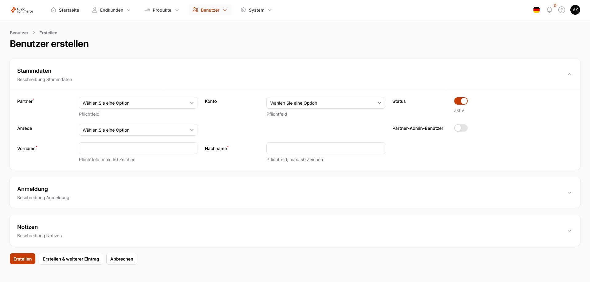The image size is (590, 282).
Task: Click the Produkte shoe icon
Action: coord(147,10)
